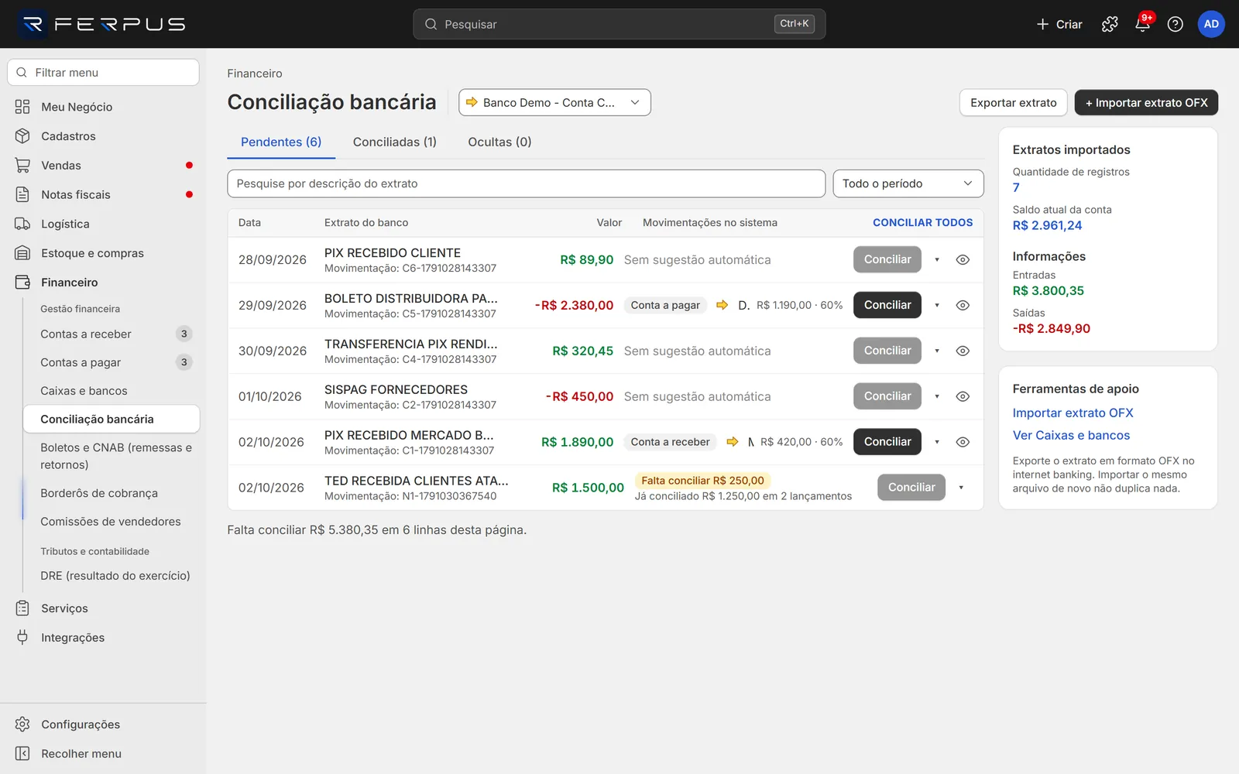Focus the extrato description search field
This screenshot has height=774, width=1239.
tap(526, 183)
